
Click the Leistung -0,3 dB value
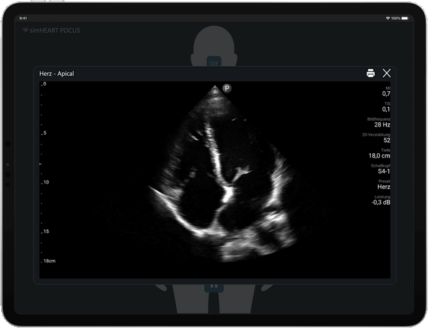380,203
